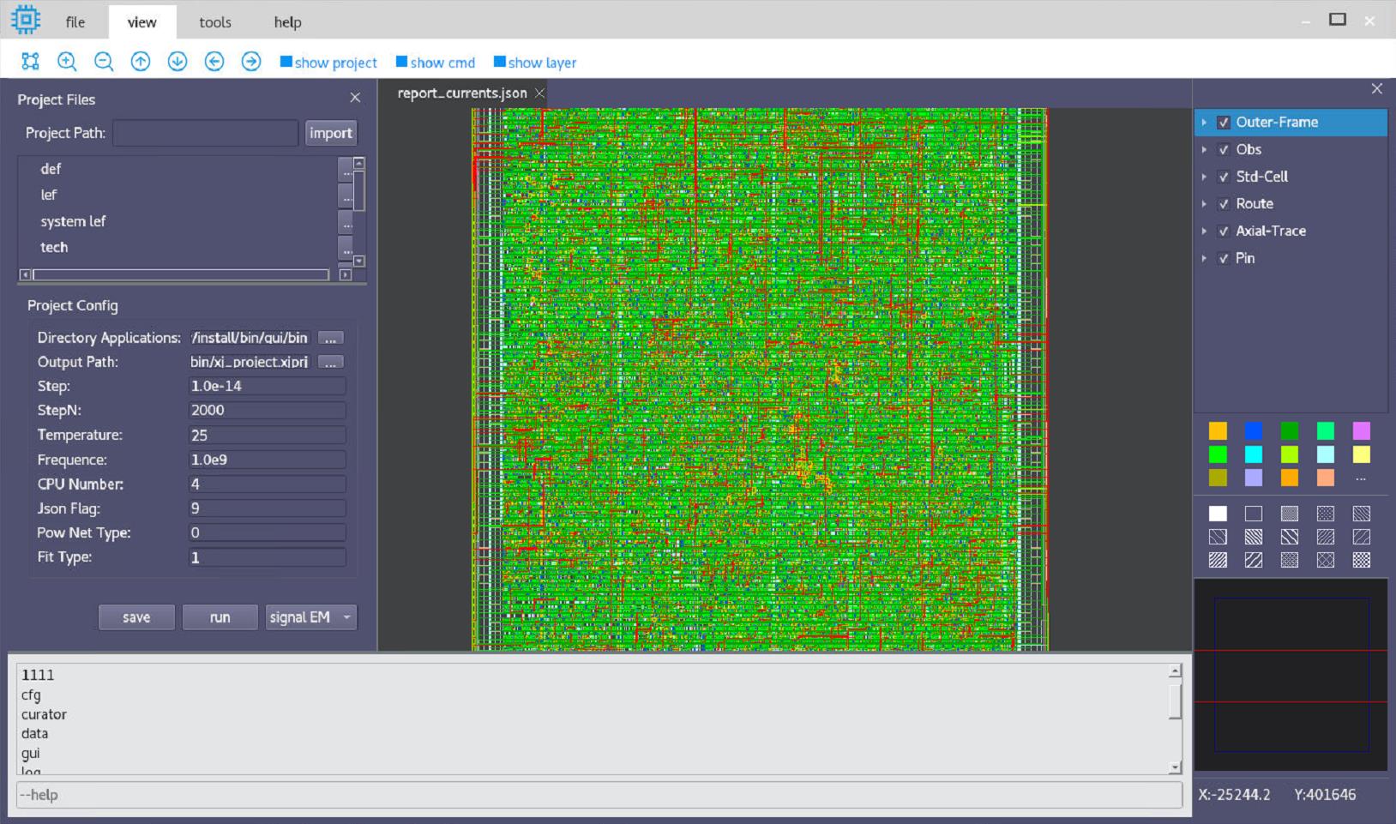
Task: Expand the Route tree item
Action: [x=1204, y=204]
